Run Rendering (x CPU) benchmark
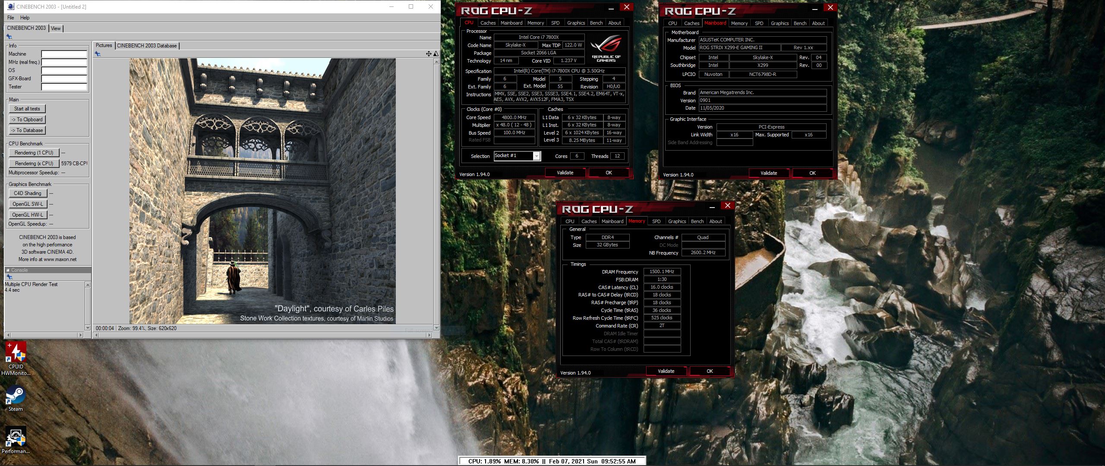 coord(34,164)
